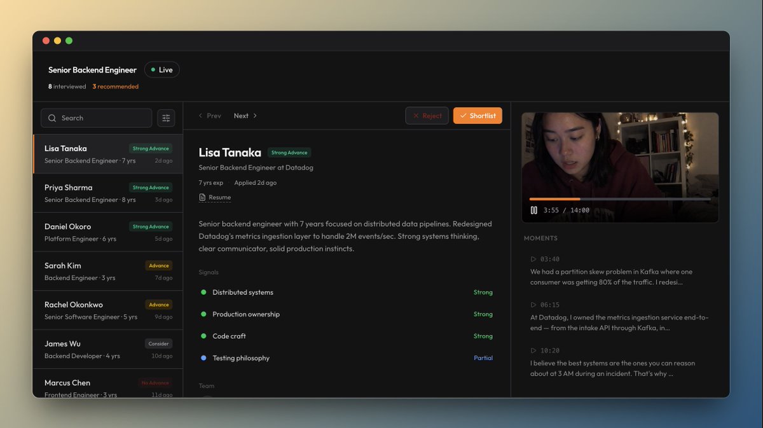Open the '3 AM during an incident' moment text
763x428 pixels.
coord(613,368)
